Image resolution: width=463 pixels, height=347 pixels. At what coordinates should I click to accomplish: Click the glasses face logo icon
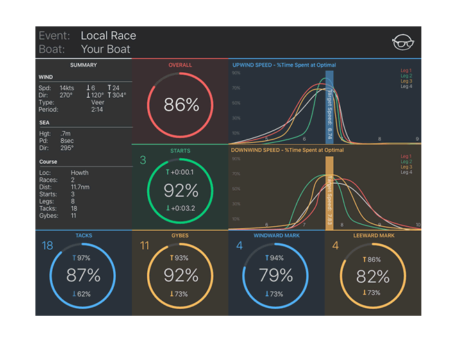(x=402, y=42)
